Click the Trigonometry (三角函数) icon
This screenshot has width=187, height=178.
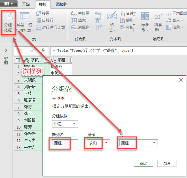(169, 13)
